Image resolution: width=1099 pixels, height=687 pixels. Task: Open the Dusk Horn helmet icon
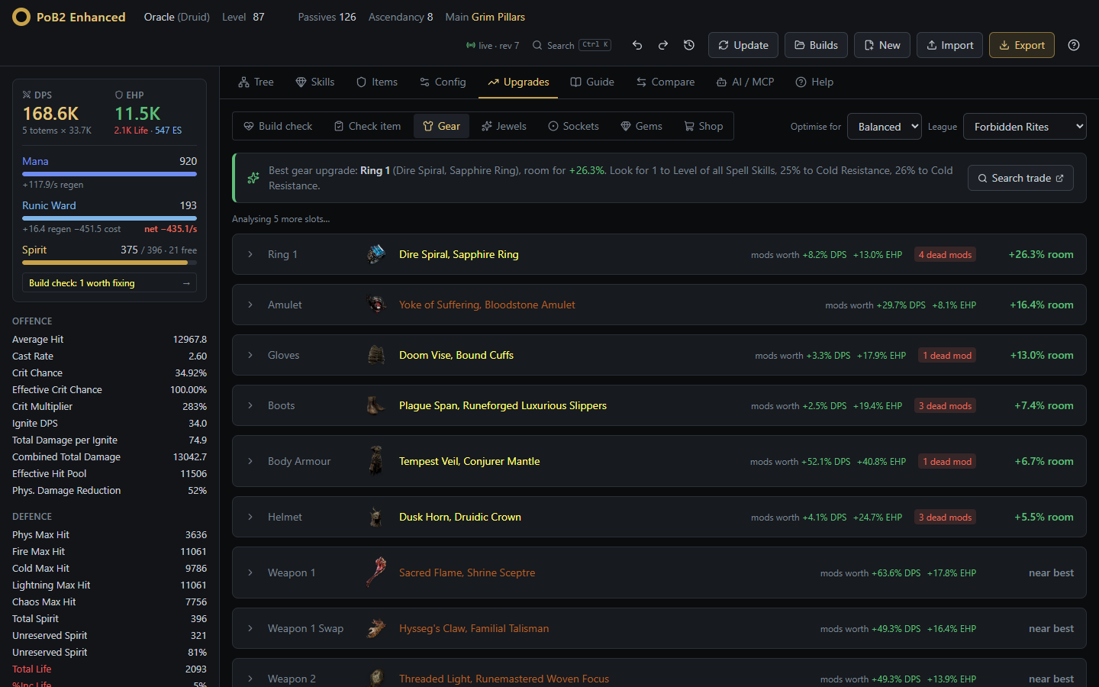click(x=376, y=517)
